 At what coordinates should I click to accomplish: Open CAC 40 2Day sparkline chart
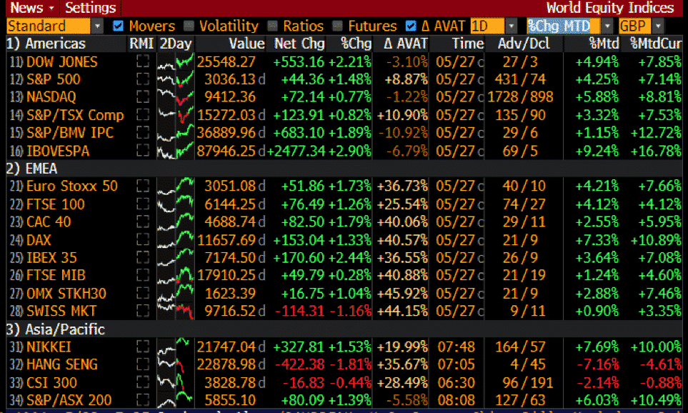pos(176,222)
